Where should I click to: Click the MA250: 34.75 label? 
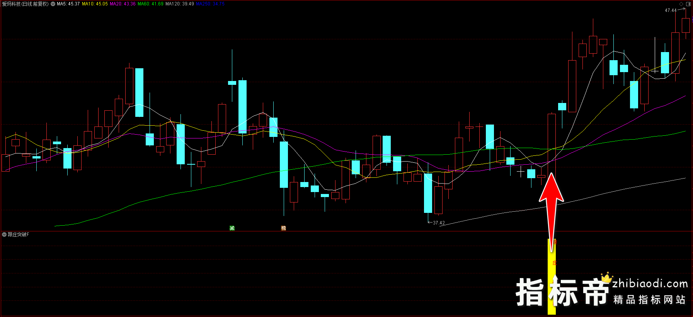coord(210,4)
